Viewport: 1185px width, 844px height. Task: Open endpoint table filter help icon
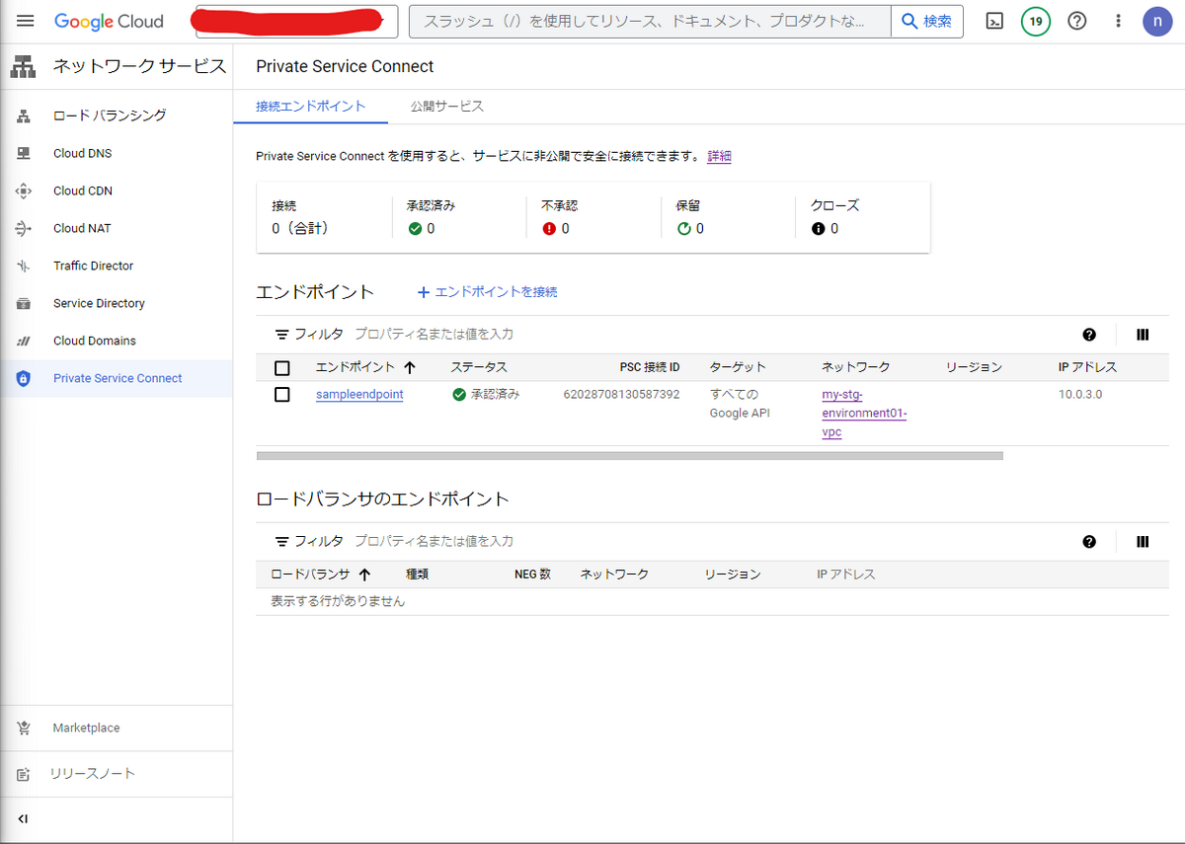coord(1089,335)
